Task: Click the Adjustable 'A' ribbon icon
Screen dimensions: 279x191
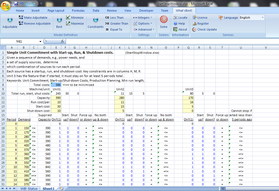Action: 10,20
